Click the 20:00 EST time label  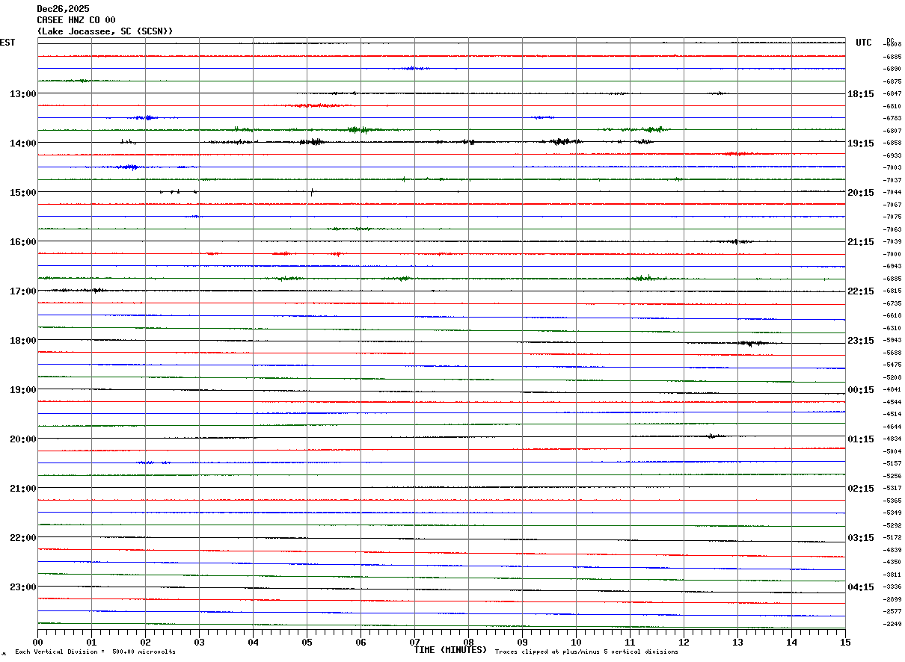coord(22,439)
